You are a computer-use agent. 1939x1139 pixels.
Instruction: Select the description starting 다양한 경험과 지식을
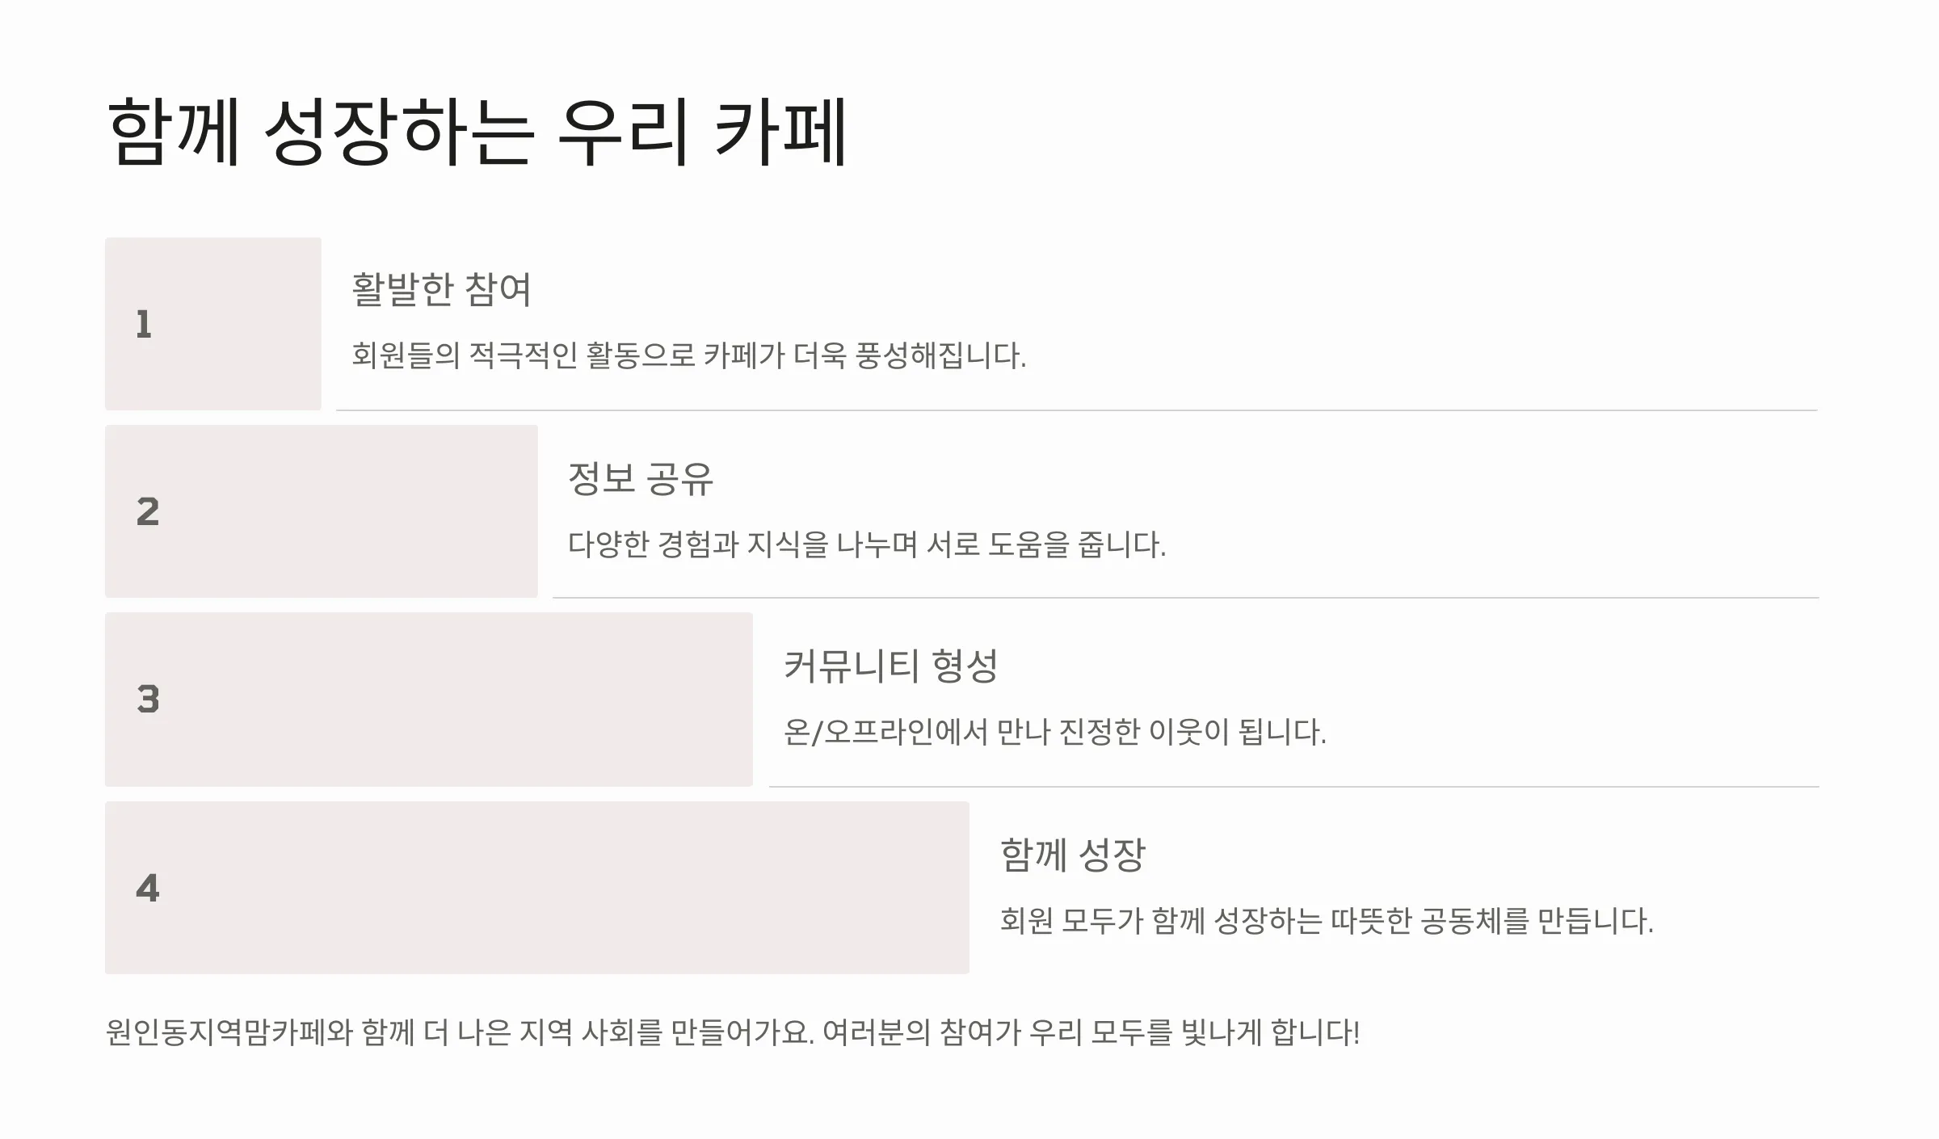pyautogui.click(x=867, y=544)
